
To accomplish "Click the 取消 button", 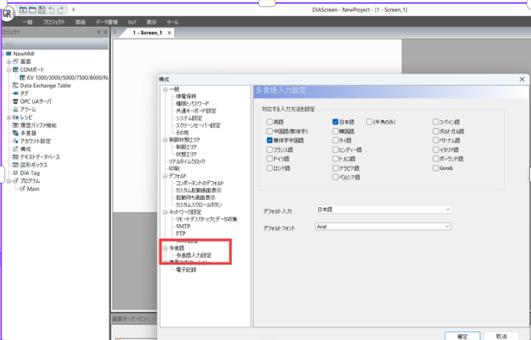I will (501, 336).
